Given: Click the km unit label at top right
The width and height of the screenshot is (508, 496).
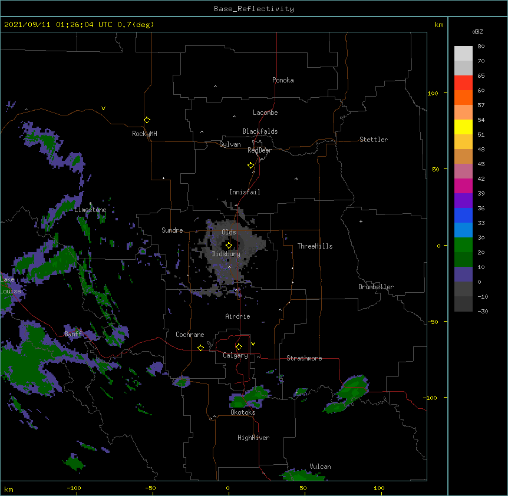Looking at the screenshot, I should point(438,25).
